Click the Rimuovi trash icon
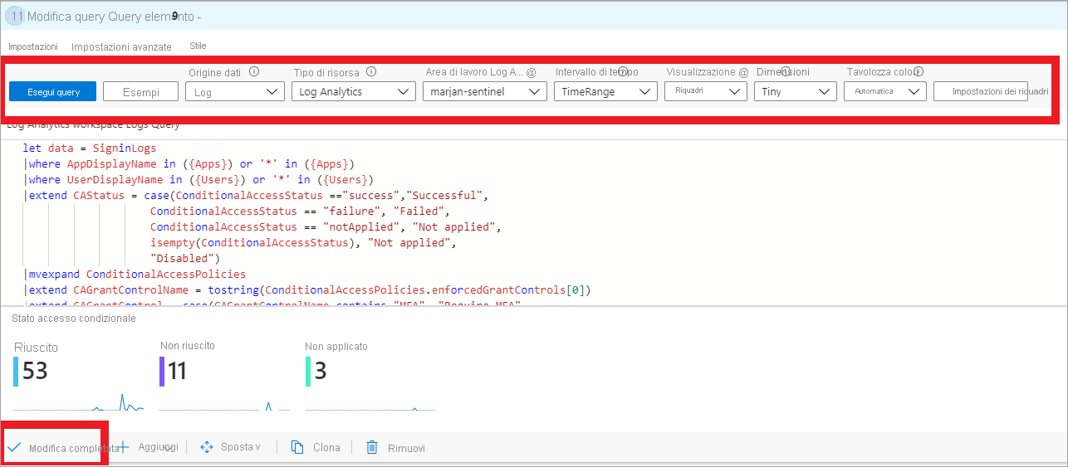The image size is (1068, 467). click(x=373, y=447)
